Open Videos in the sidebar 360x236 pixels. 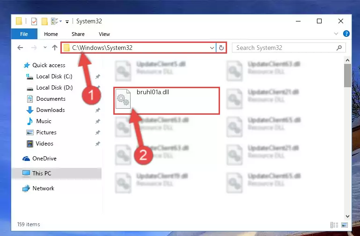coord(40,144)
